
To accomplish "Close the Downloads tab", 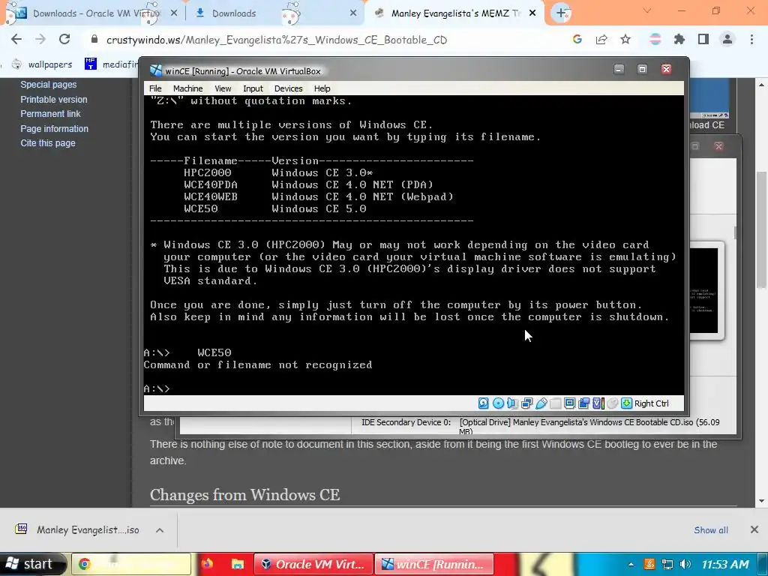I will pyautogui.click(x=353, y=13).
